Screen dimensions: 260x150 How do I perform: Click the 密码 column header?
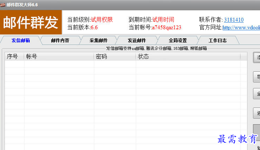(x=115, y=57)
